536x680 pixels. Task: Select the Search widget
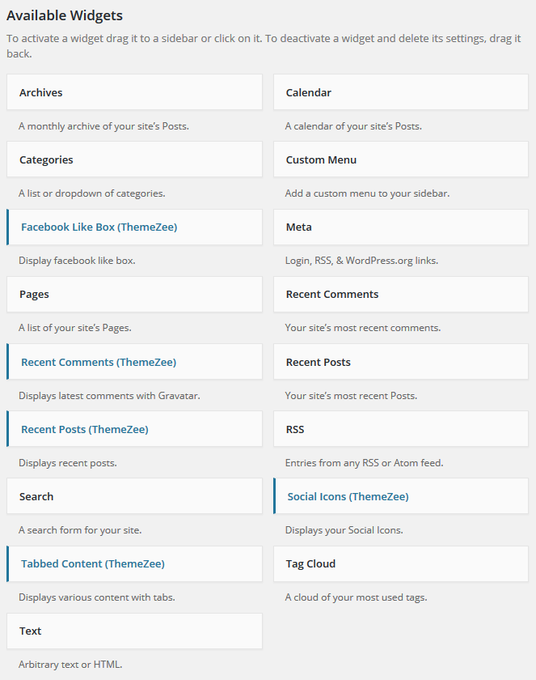(x=134, y=496)
